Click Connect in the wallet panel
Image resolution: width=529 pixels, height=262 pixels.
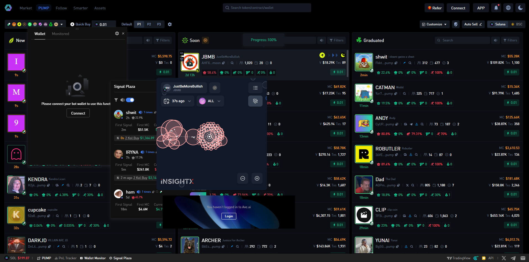pos(78,113)
